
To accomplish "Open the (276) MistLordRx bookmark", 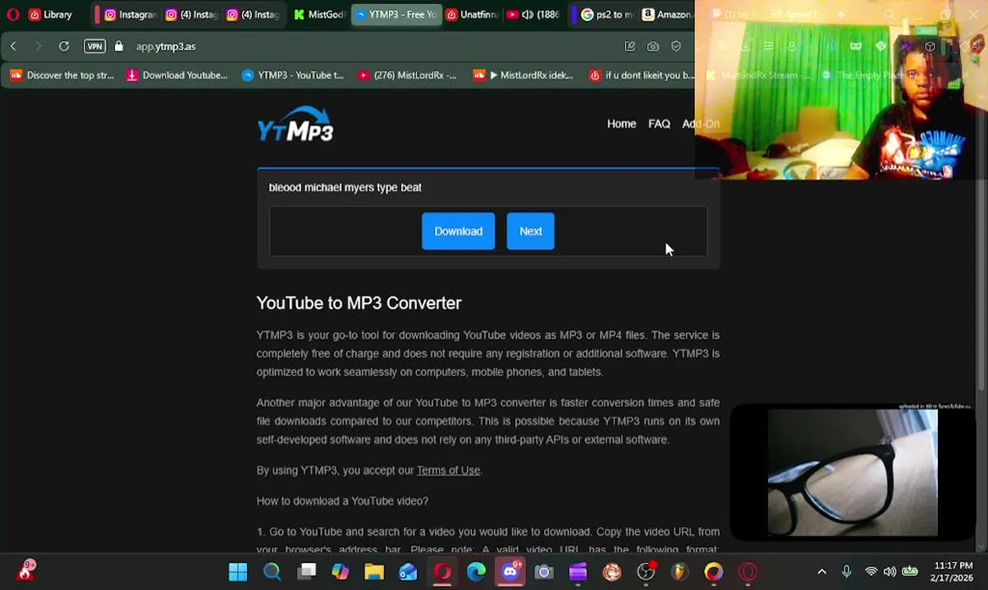I will [x=408, y=75].
